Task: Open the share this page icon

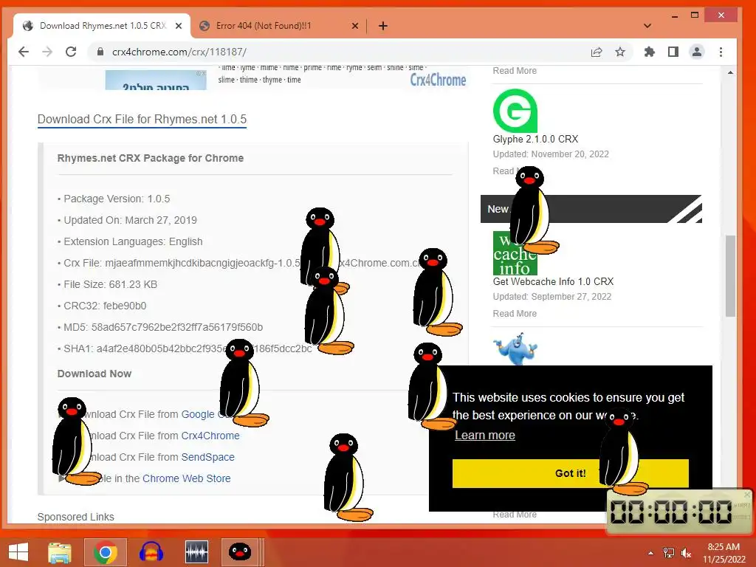Action: [597, 52]
